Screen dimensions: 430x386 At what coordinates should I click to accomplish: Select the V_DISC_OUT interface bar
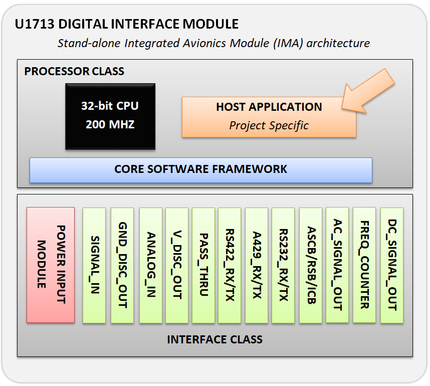pyautogui.click(x=177, y=265)
